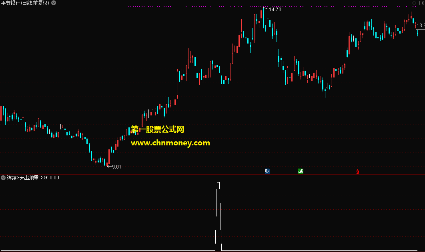
Task: Click the blue 财 event marker
Action: coord(267,171)
